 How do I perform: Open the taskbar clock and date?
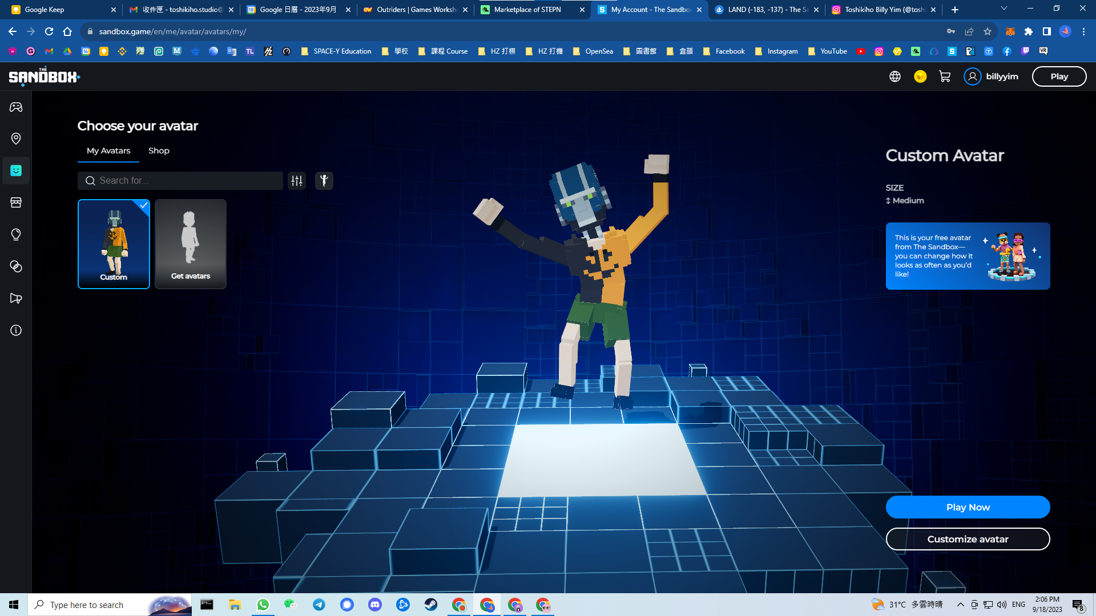point(1047,605)
